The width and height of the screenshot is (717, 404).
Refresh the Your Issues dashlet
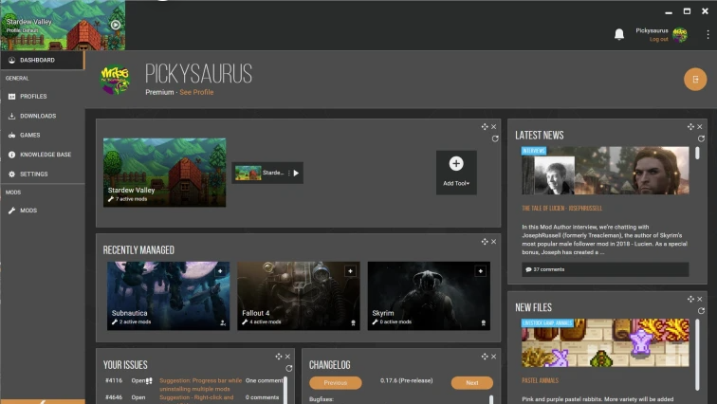tap(288, 368)
